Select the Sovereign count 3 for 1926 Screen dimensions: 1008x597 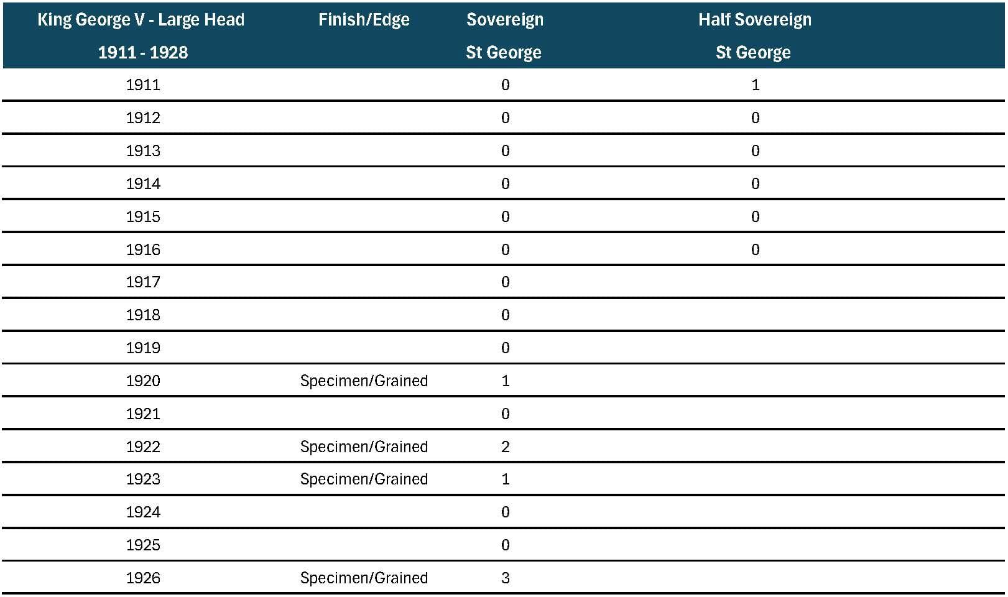pos(505,578)
